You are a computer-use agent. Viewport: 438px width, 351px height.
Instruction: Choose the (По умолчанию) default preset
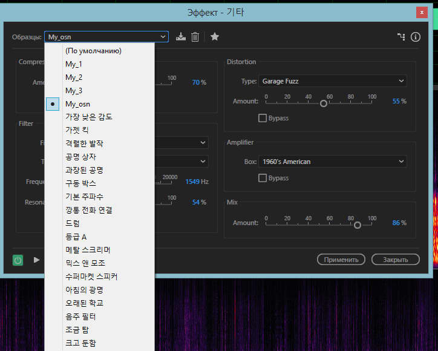(x=93, y=51)
